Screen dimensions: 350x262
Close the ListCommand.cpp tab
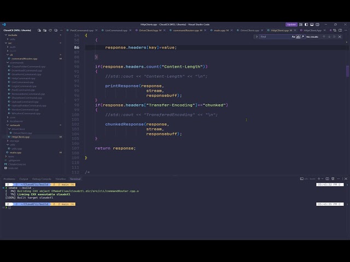pos(130,31)
